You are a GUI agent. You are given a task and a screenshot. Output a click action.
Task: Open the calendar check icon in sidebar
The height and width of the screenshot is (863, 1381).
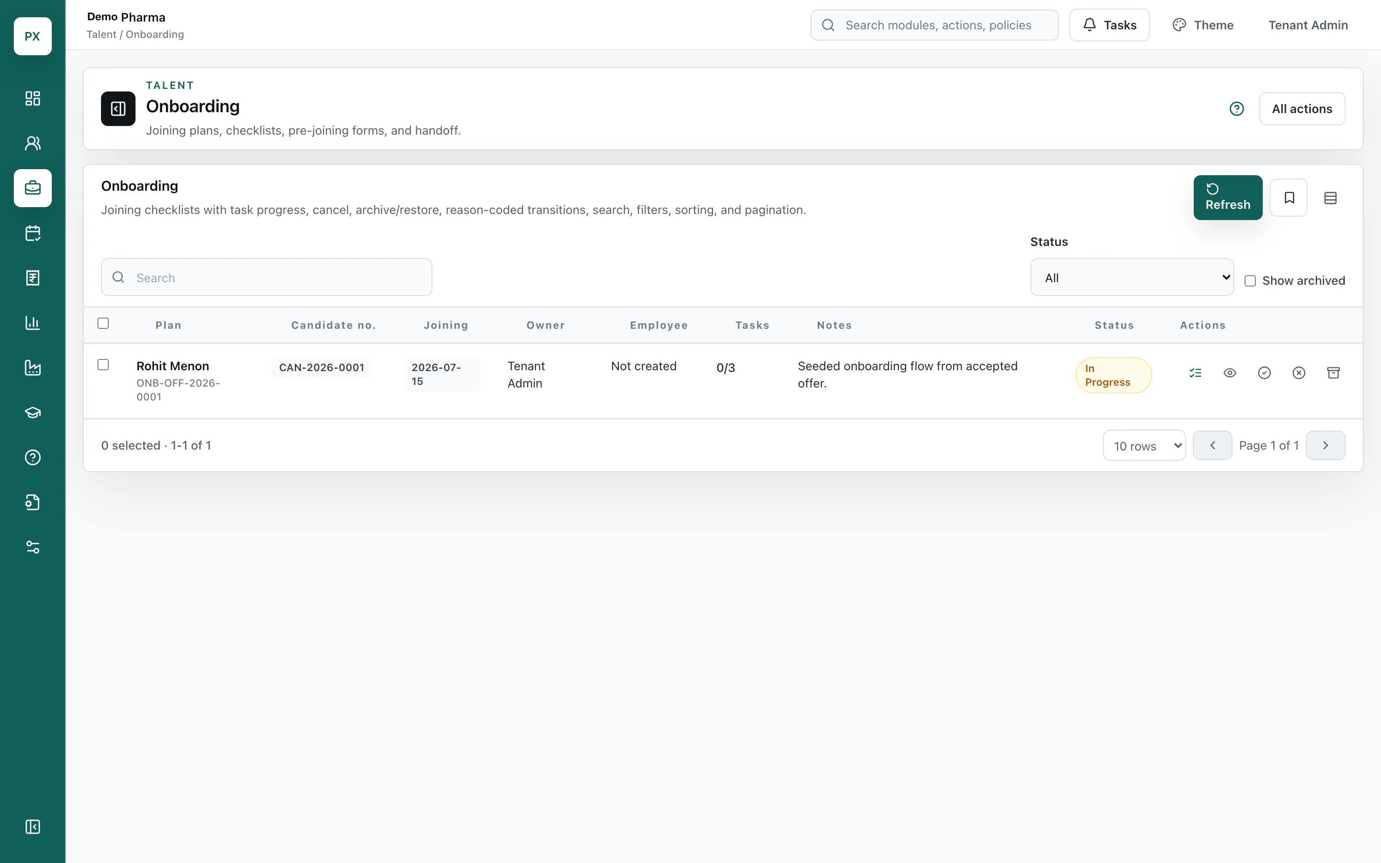click(32, 233)
